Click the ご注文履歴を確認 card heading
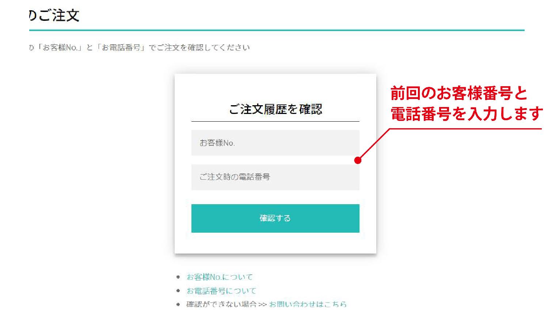This screenshot has height=328, width=548. (275, 109)
